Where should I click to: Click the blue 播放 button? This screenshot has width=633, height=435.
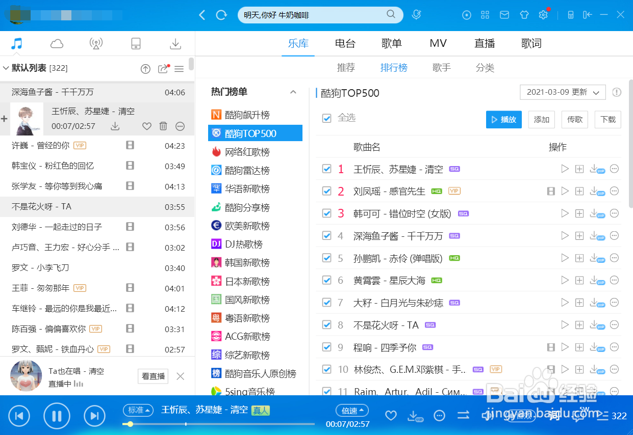[504, 120]
